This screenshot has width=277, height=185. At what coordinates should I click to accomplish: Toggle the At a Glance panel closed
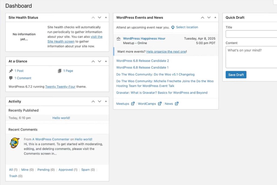click(x=106, y=61)
